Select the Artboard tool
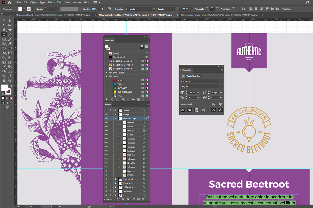The width and height of the screenshot is (313, 208). [x=4, y=76]
